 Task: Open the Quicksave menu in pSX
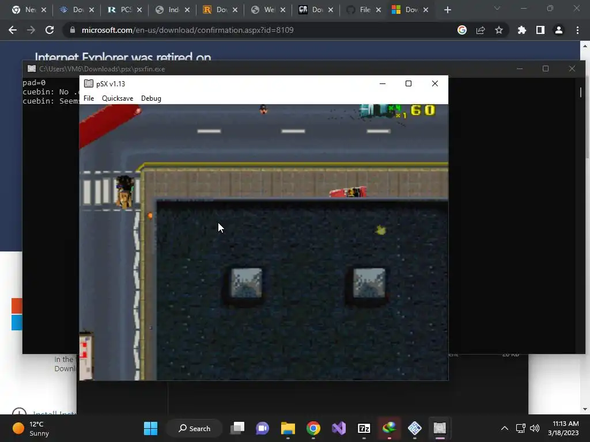click(118, 98)
